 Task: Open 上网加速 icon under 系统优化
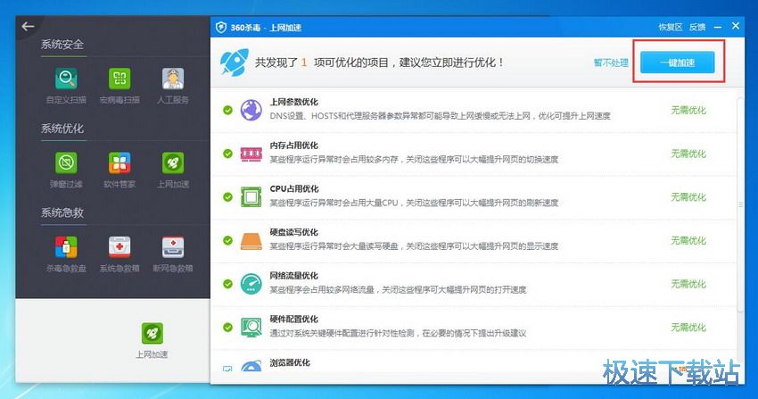[x=173, y=163]
